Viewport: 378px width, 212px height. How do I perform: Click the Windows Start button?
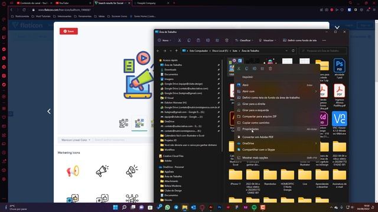pyautogui.click(x=116, y=207)
